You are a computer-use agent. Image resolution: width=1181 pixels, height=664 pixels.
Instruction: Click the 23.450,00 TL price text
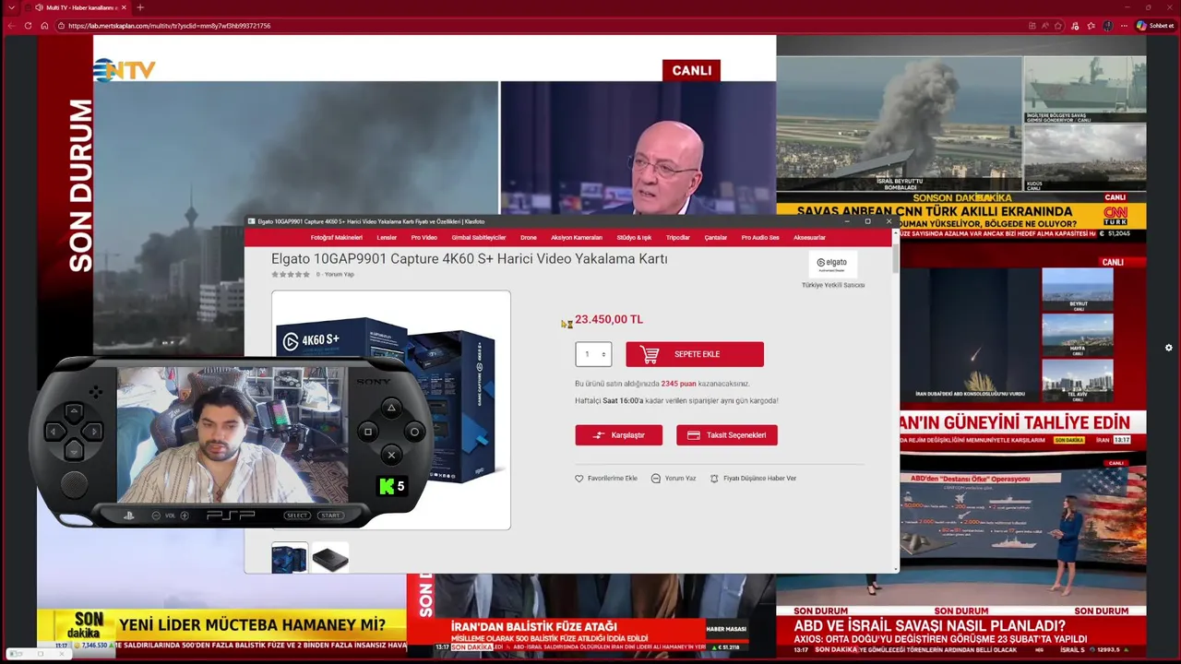click(x=609, y=320)
